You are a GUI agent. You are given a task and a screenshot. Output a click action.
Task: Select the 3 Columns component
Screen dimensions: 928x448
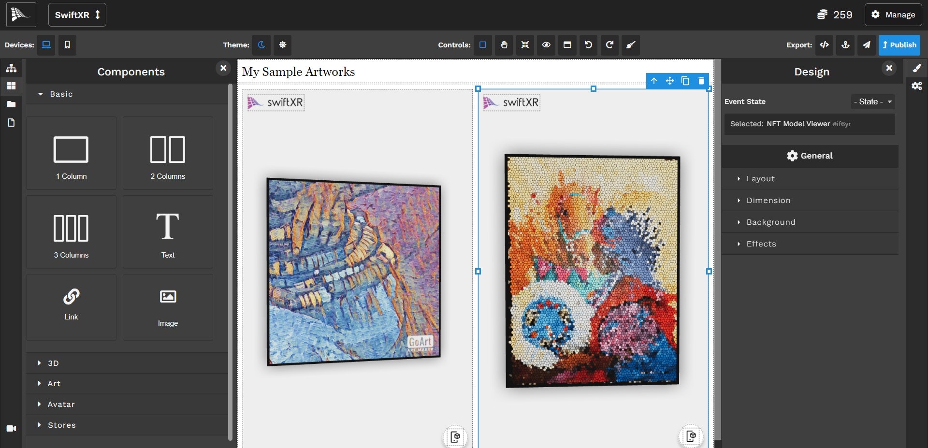(71, 231)
